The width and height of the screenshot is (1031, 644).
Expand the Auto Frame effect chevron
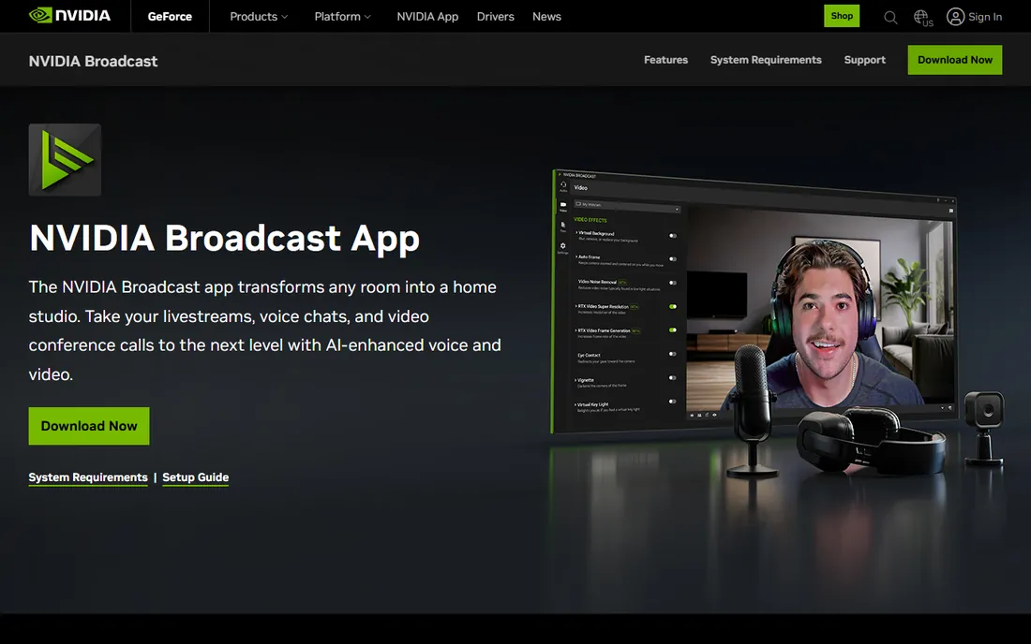click(x=576, y=256)
